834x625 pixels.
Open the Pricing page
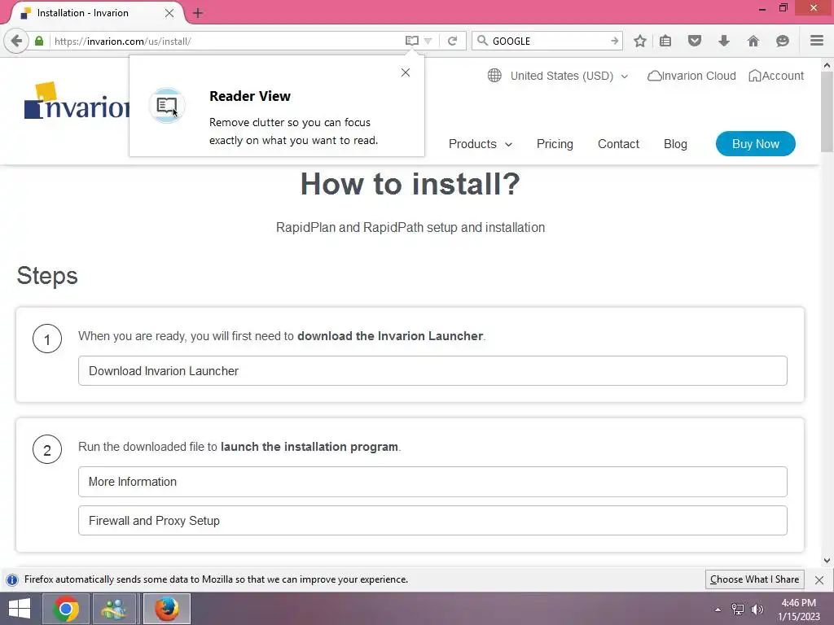pos(555,144)
